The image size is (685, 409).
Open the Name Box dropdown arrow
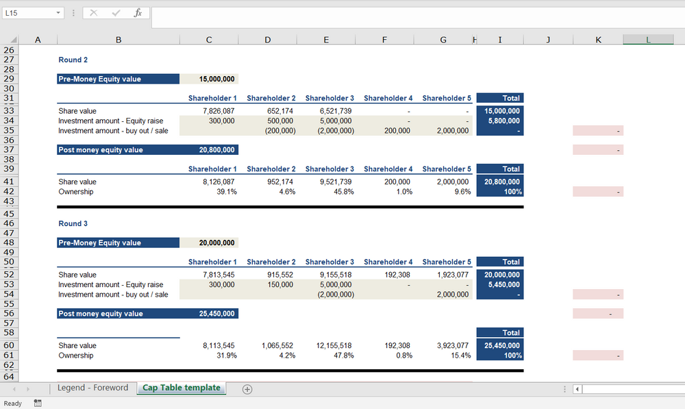tap(58, 13)
